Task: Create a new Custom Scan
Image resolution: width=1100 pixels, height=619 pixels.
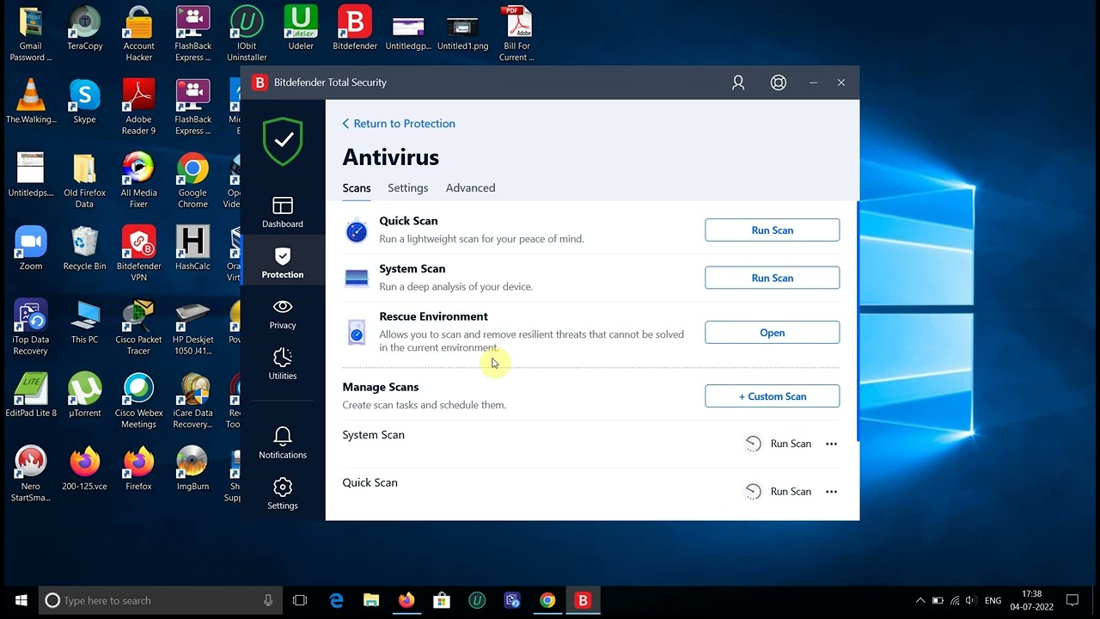Action: coord(773,396)
